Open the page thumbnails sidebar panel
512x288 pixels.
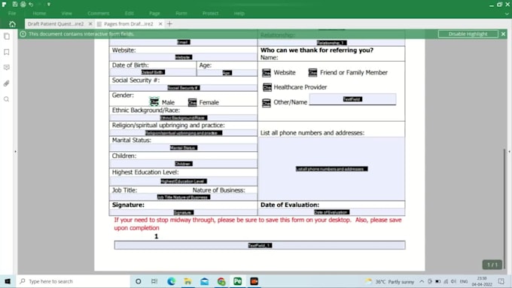tap(7, 36)
